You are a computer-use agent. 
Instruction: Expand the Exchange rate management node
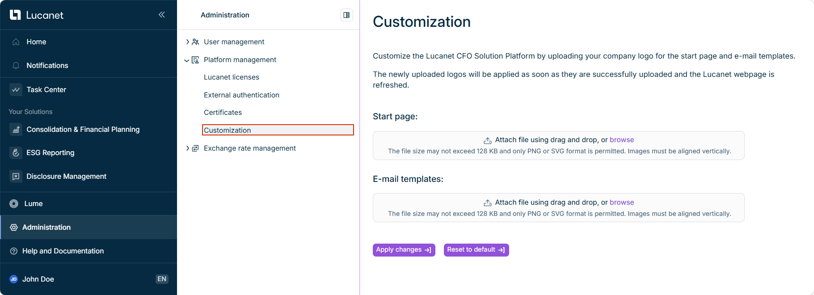click(187, 148)
